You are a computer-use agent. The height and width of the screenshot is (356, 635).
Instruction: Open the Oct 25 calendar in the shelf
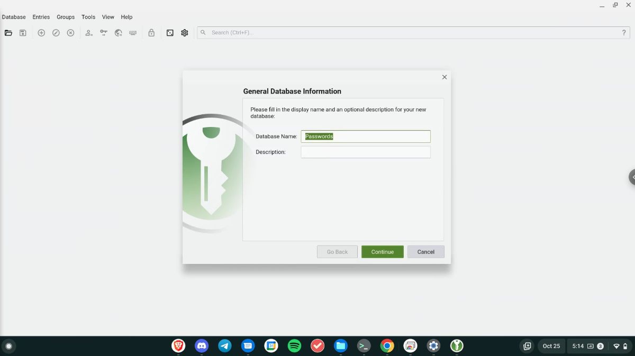pyautogui.click(x=551, y=345)
